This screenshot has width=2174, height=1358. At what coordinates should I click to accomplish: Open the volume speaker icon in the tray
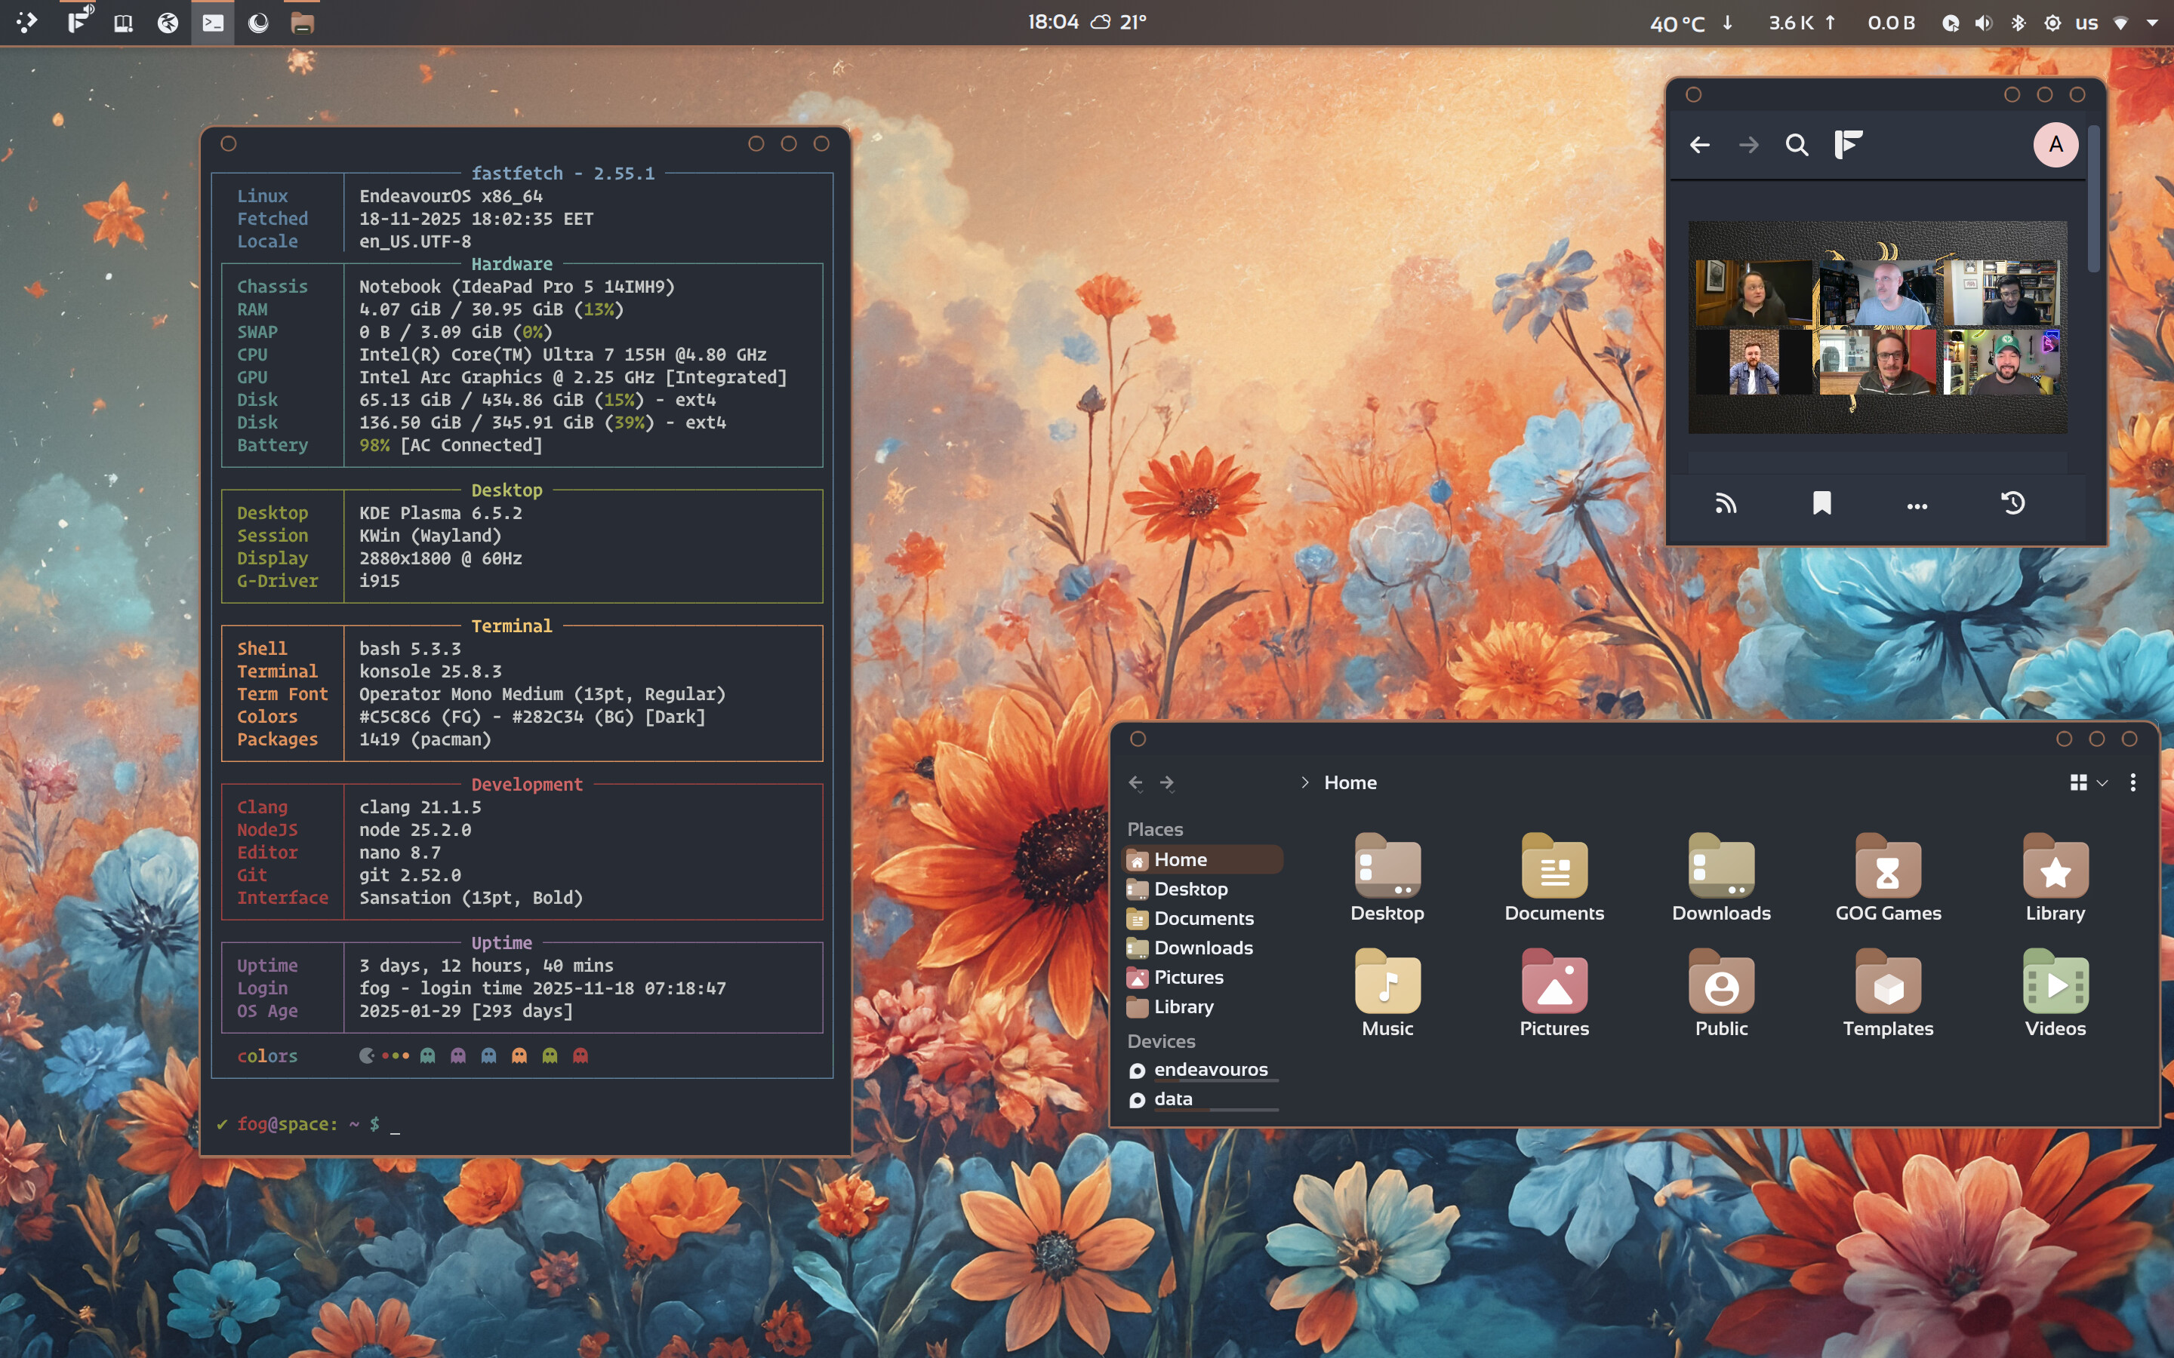[1984, 23]
